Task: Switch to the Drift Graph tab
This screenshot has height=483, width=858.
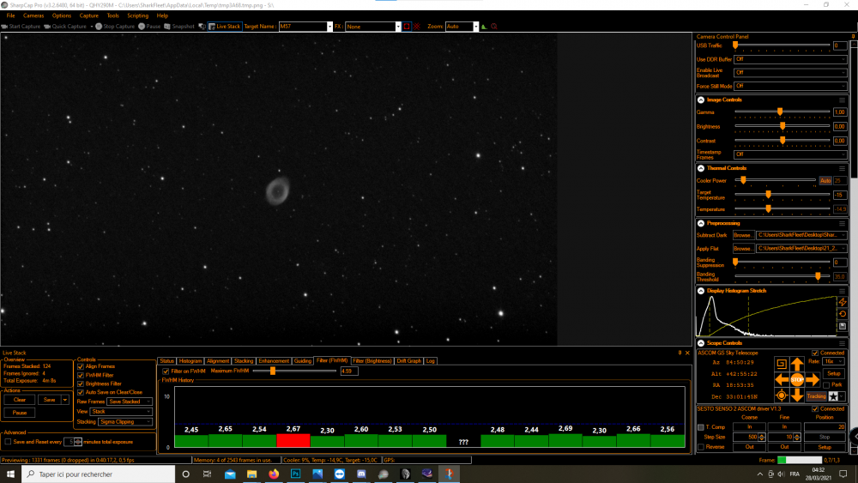Action: coord(408,361)
